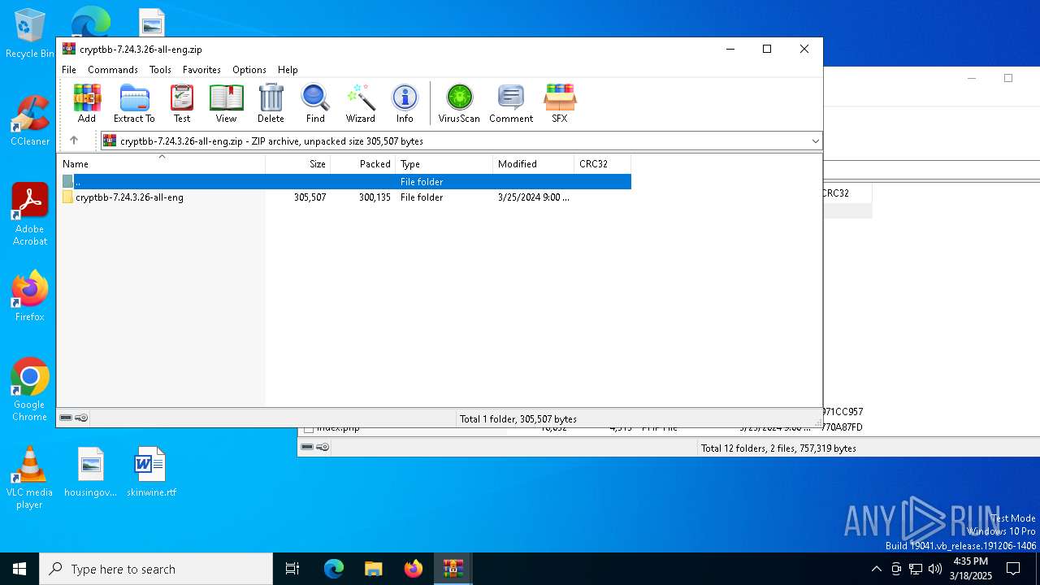This screenshot has width=1040, height=585.
Task: Open the Tools menu
Action: 160,70
